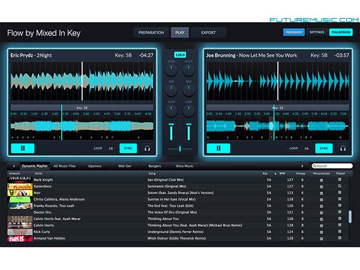The width and height of the screenshot is (360, 270).
Task: Toggle headphone cue on right deck
Action: click(343, 149)
